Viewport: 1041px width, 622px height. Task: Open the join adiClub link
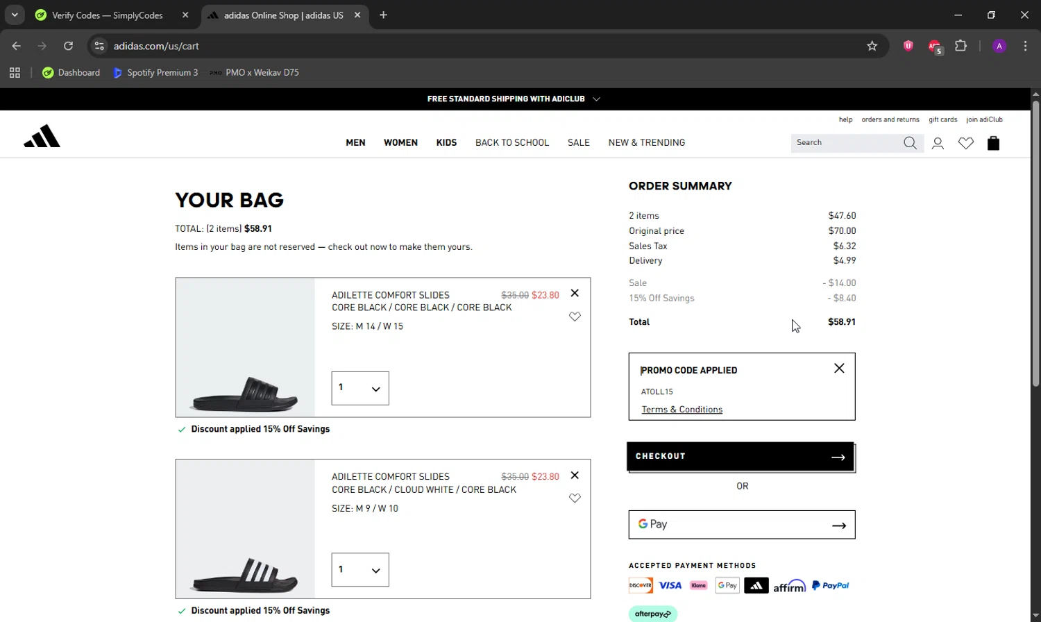coord(984,119)
